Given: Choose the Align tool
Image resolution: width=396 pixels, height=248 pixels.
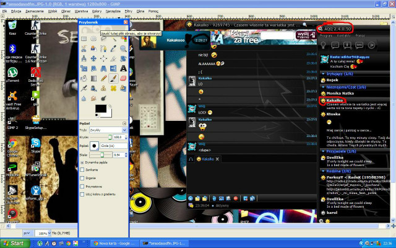Looking at the screenshot, I should pyautogui.click(x=103, y=58).
